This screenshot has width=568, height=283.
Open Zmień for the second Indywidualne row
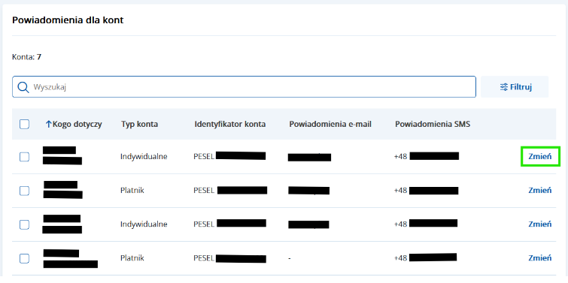pos(539,224)
